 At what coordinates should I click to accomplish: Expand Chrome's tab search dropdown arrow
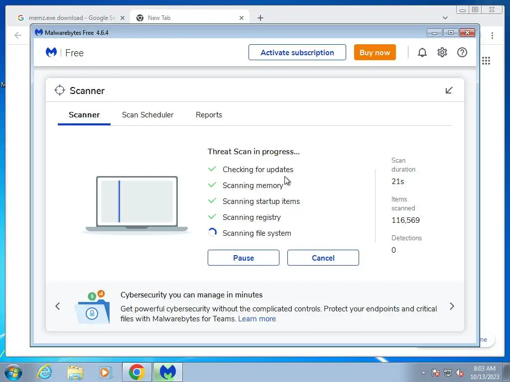(445, 18)
